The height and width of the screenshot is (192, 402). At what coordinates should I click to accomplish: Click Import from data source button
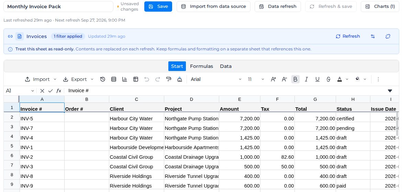(214, 7)
